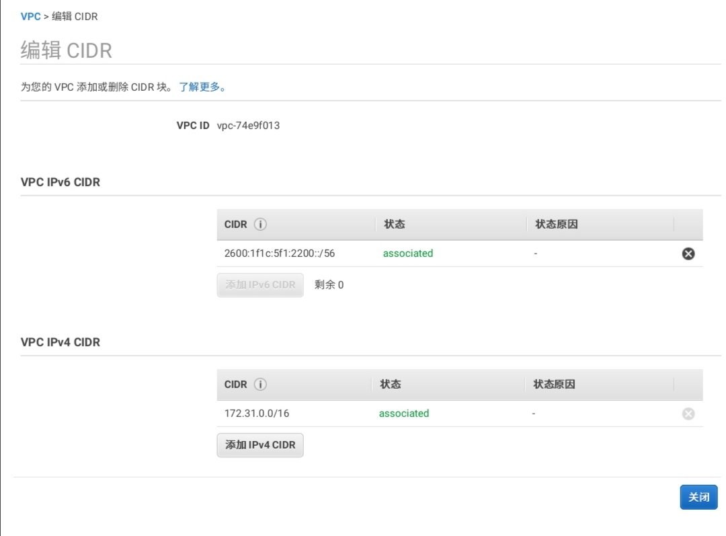This screenshot has width=726, height=536.
Task: Click the 状态 column header in the IPv6 table
Action: click(x=395, y=225)
